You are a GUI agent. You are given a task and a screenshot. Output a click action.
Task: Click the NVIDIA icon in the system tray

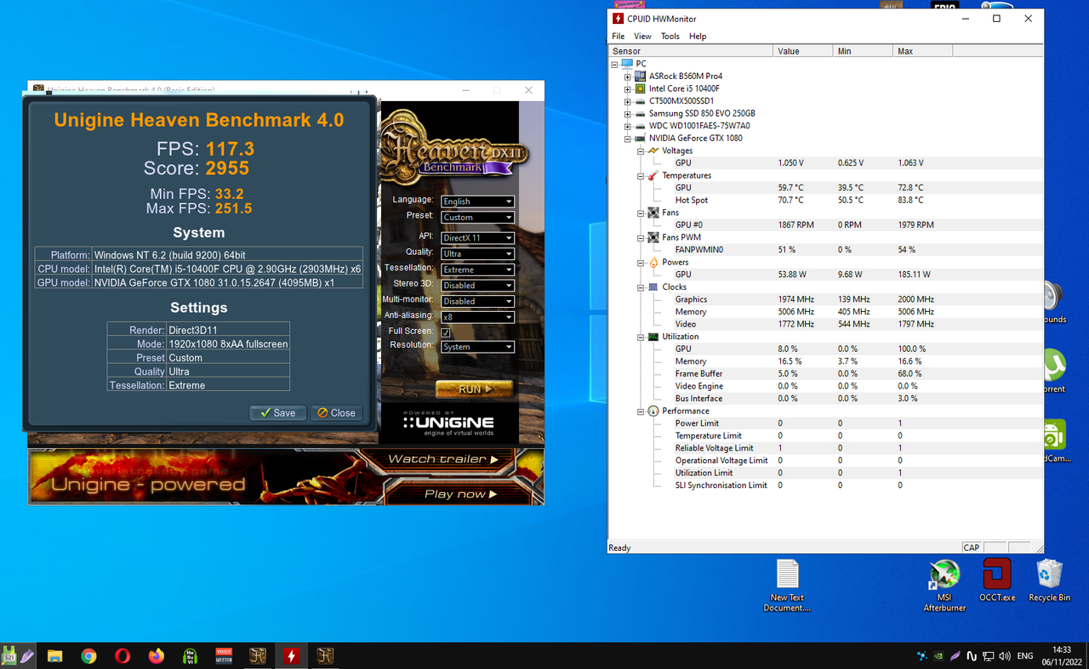pos(938,655)
